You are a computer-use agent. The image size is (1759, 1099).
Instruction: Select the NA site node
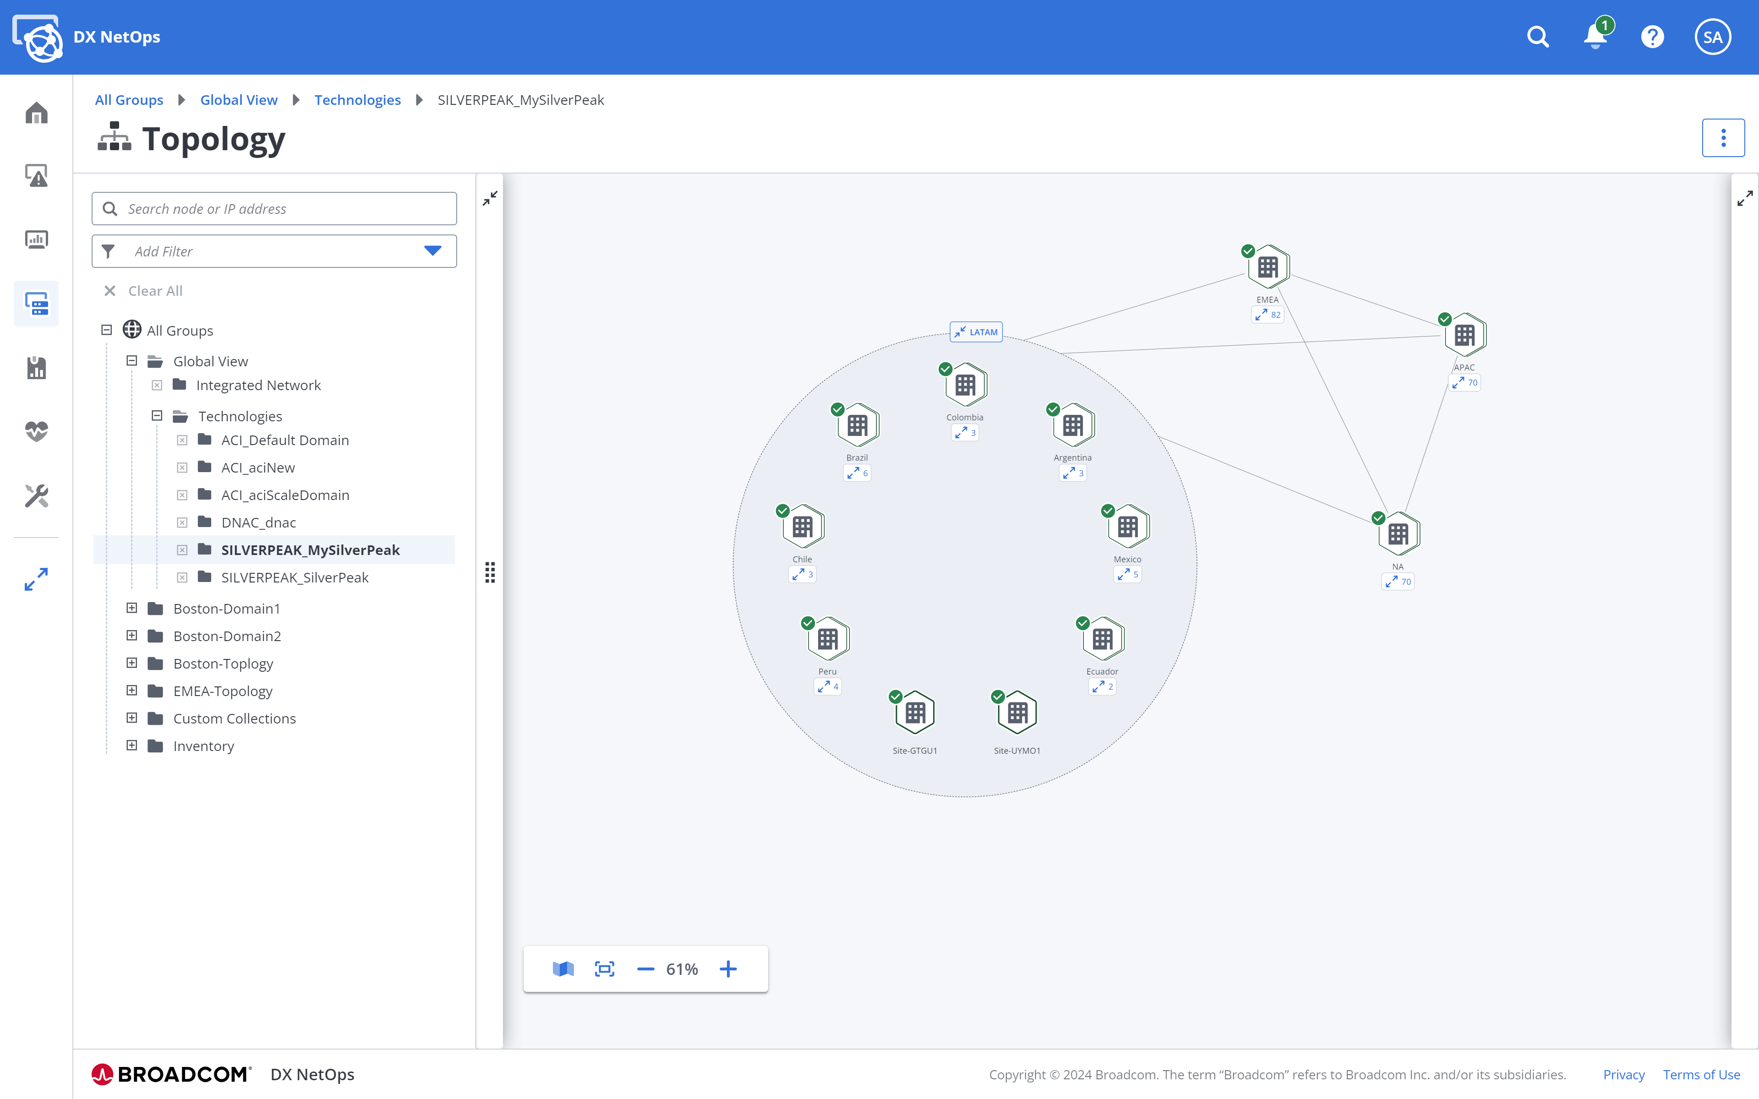[x=1398, y=534]
